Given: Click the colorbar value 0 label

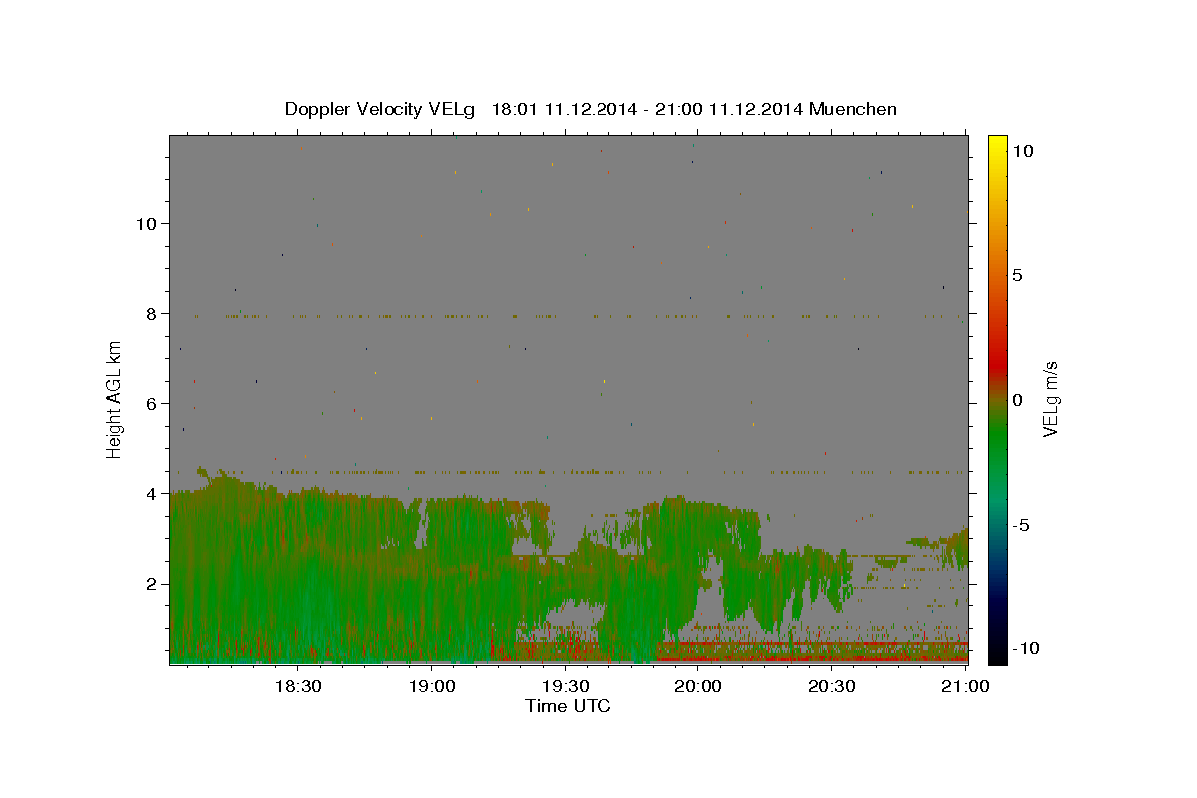Looking at the screenshot, I should tap(1017, 400).
